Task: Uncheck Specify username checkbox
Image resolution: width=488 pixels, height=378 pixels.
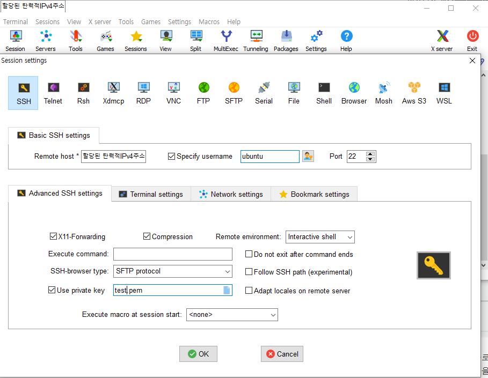Action: 171,157
